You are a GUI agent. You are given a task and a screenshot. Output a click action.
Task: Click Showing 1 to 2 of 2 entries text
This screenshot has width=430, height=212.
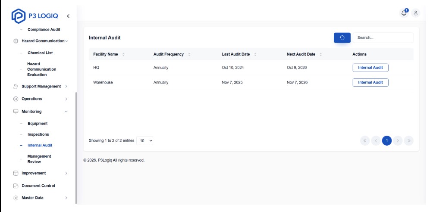click(112, 141)
